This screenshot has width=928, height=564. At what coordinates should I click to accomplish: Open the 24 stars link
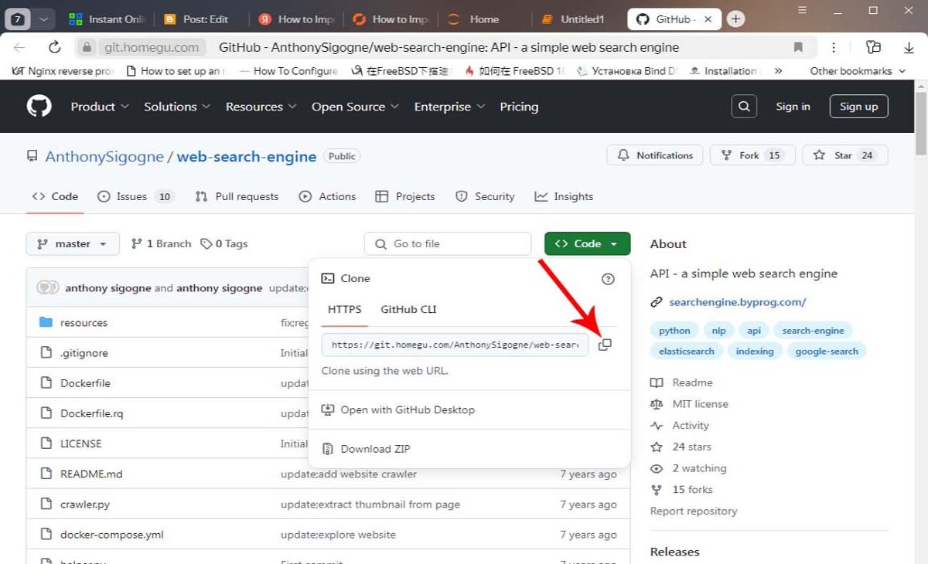[691, 447]
